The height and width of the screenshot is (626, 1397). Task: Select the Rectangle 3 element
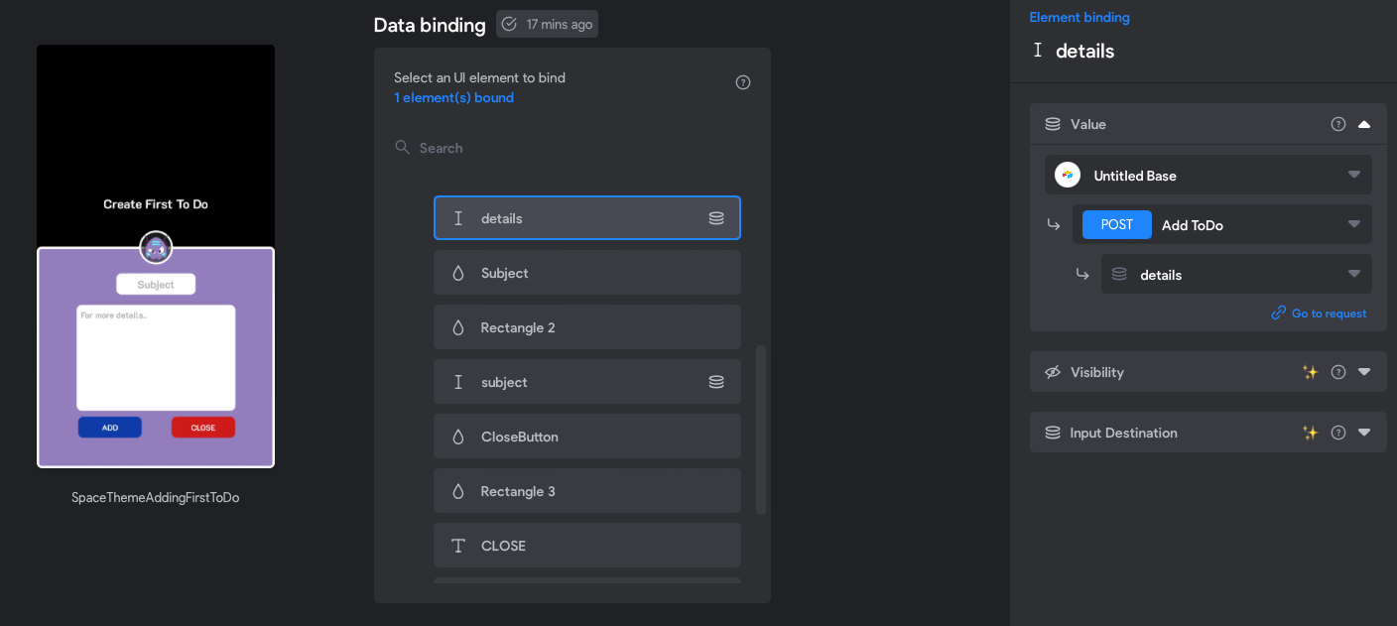pos(587,491)
